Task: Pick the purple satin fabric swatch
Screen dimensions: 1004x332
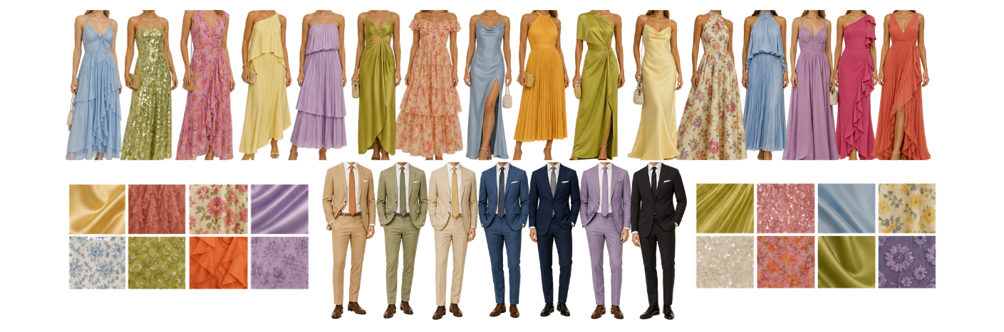Action: [x=279, y=209]
